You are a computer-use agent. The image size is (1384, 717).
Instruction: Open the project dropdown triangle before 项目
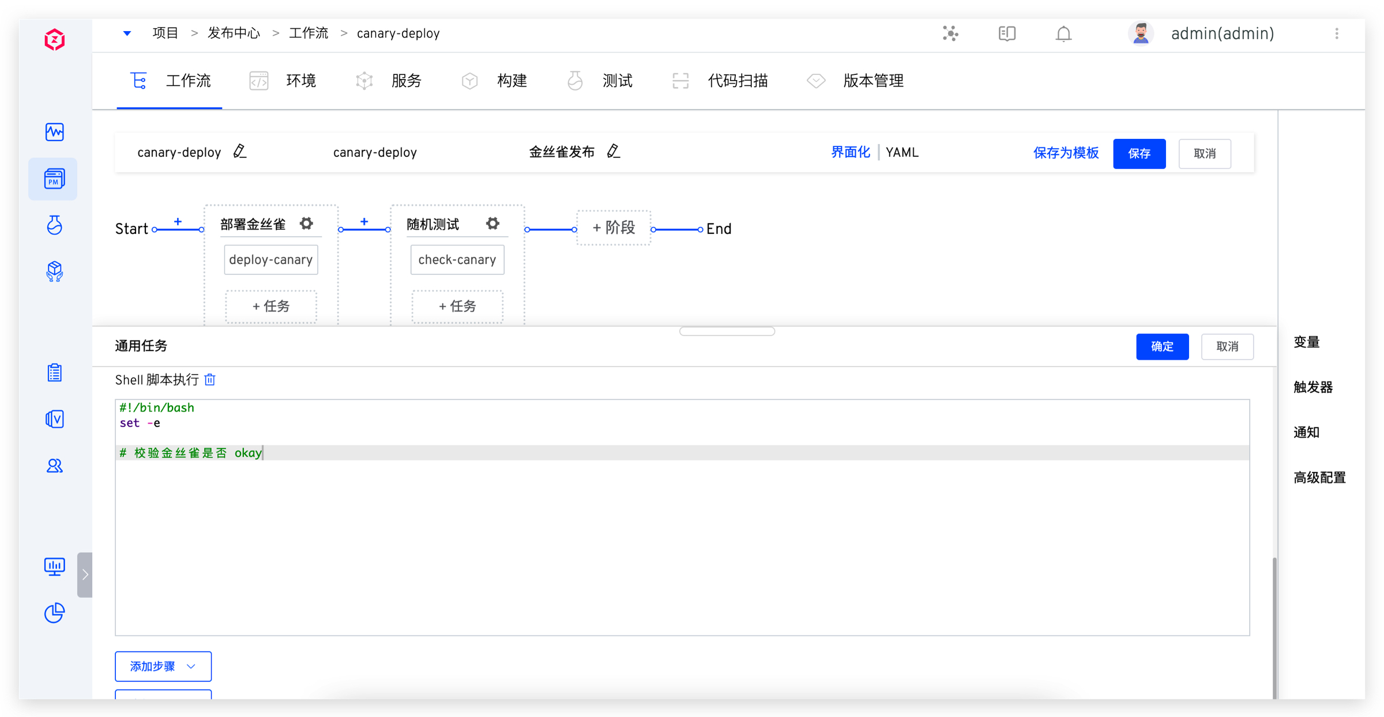pos(127,33)
